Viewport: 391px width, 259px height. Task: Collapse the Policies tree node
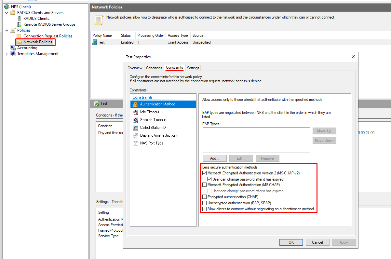7,30
